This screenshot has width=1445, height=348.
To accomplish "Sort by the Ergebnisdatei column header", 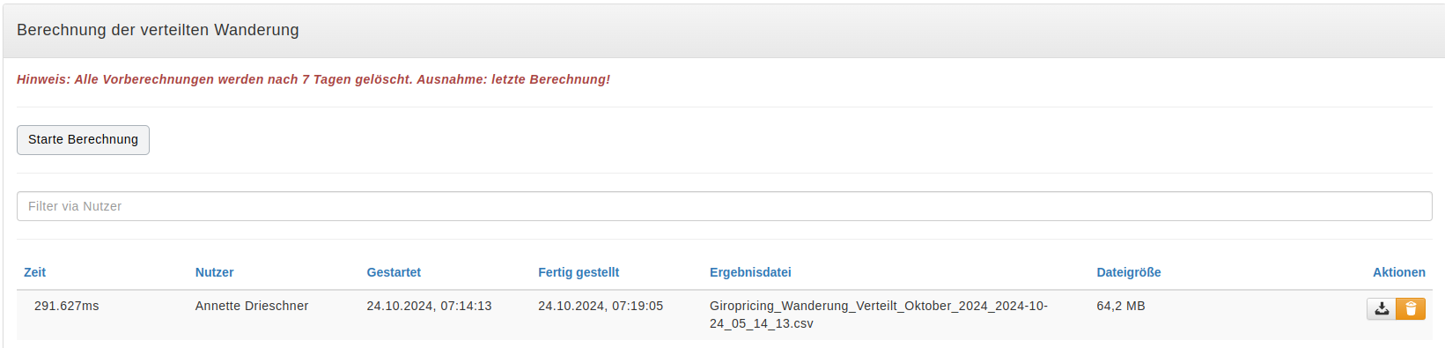I will (x=750, y=272).
